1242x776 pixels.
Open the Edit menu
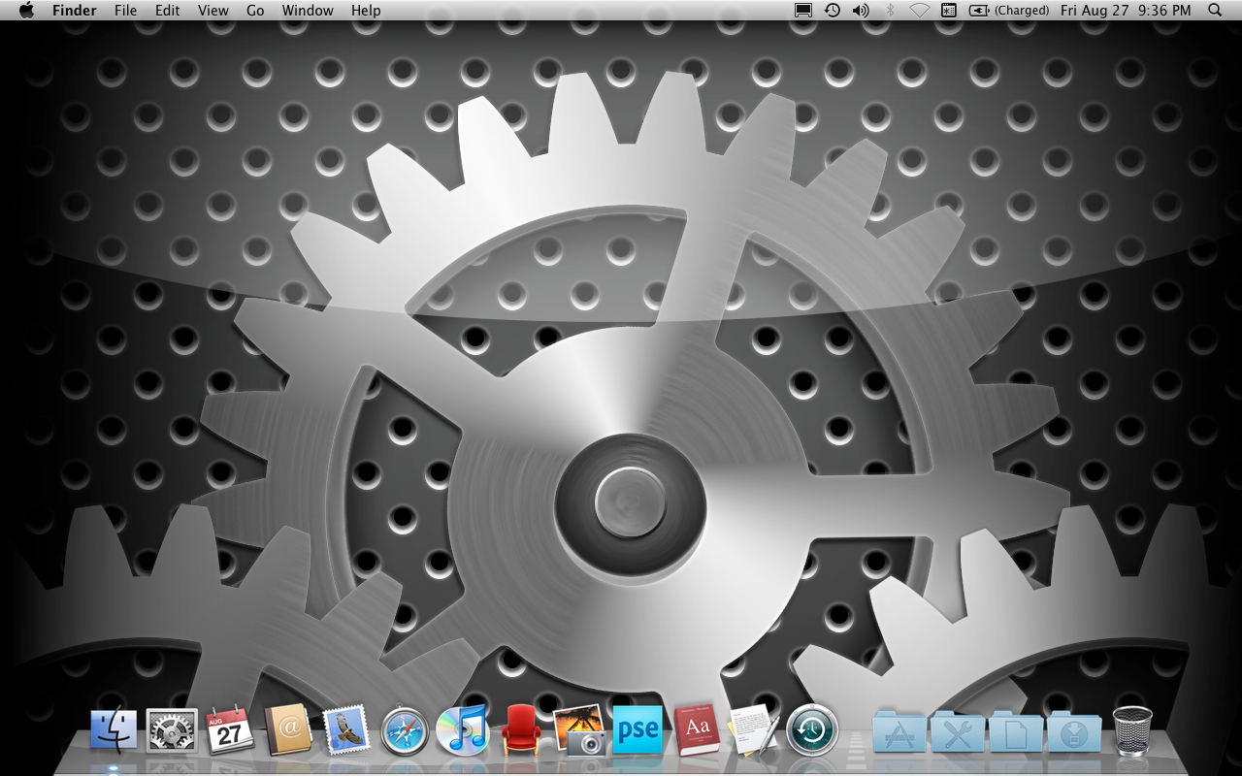tap(168, 11)
